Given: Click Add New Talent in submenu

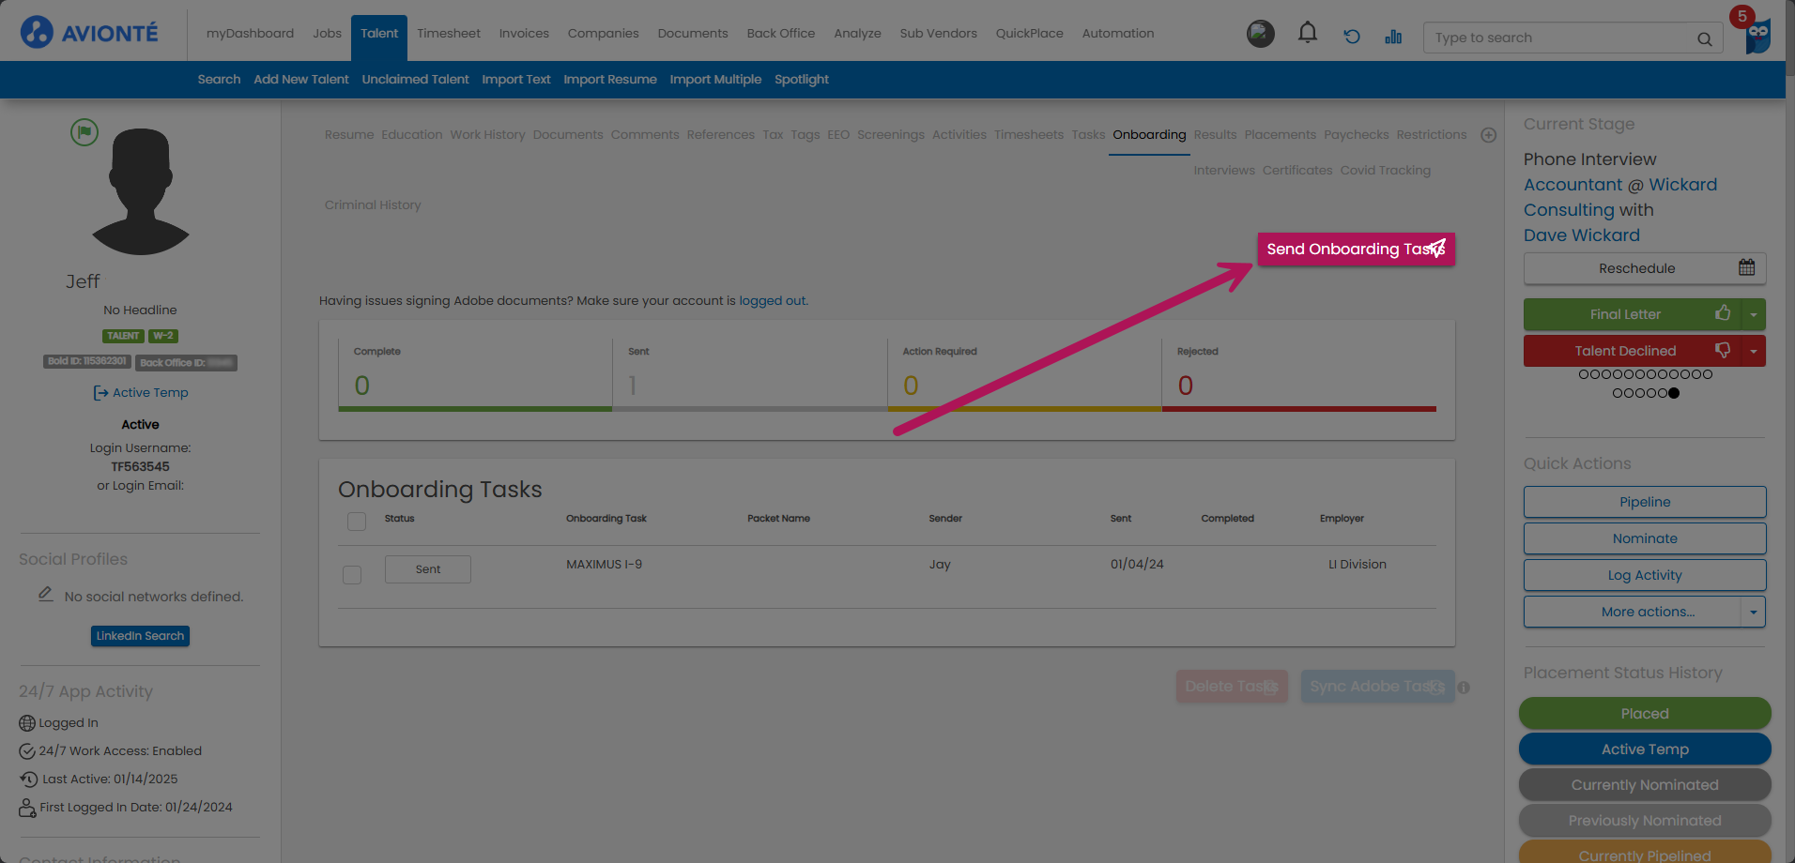Looking at the screenshot, I should [300, 80].
